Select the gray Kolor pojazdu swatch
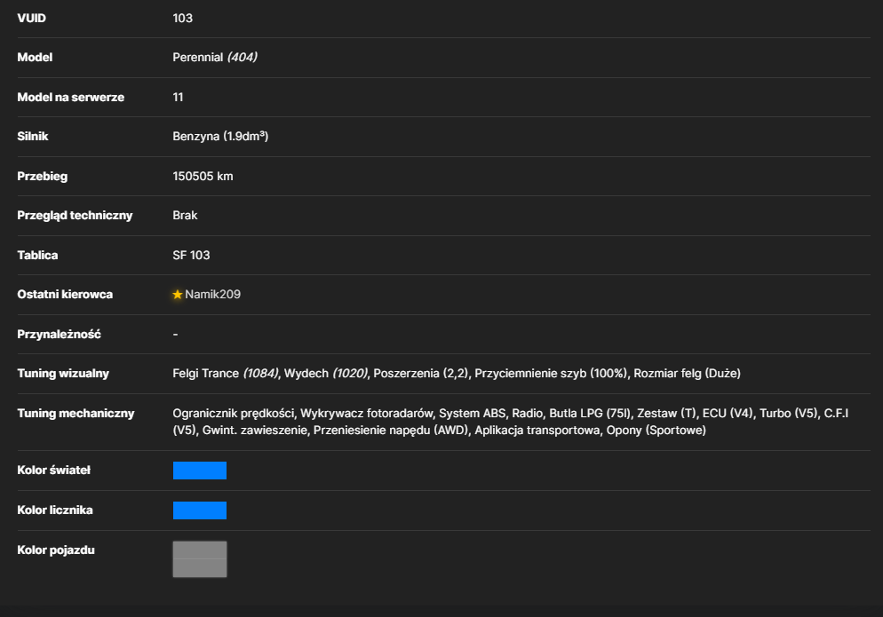This screenshot has height=617, width=883. pyautogui.click(x=199, y=559)
